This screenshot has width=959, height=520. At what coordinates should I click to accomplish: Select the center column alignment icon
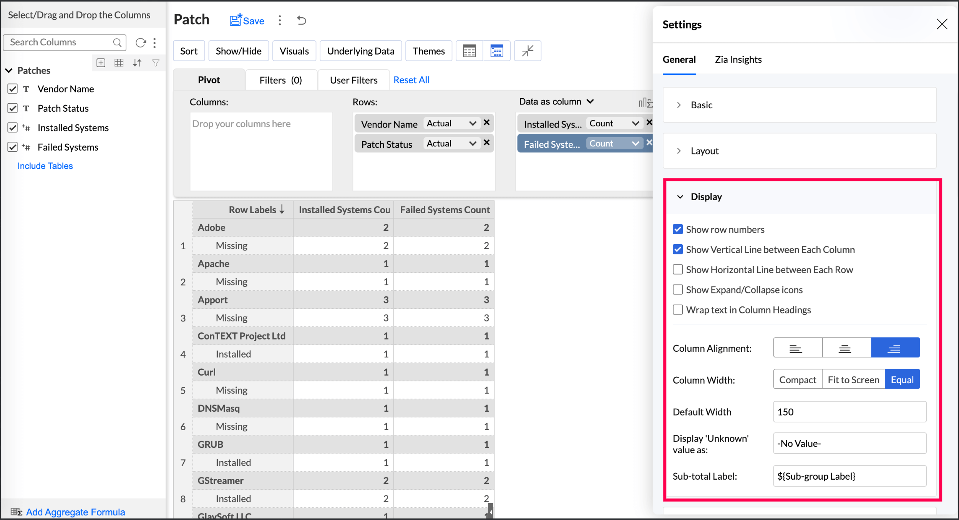[x=846, y=348]
